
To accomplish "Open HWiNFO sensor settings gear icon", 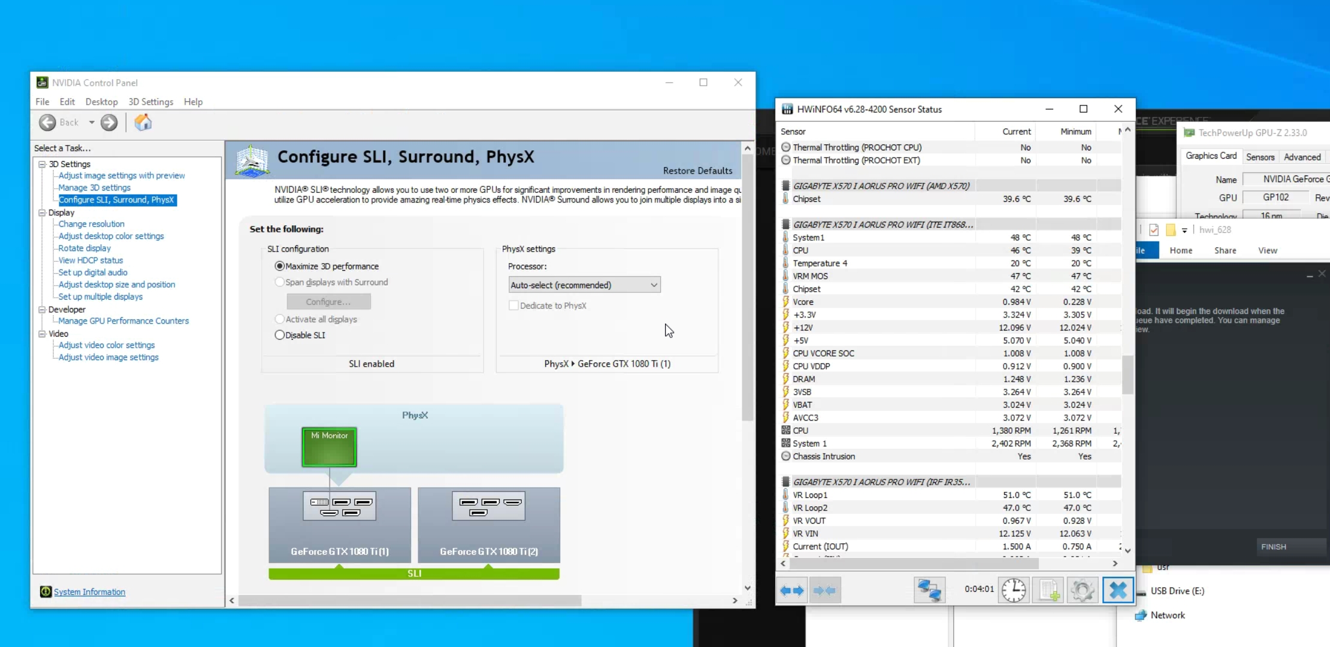I will coord(1082,591).
